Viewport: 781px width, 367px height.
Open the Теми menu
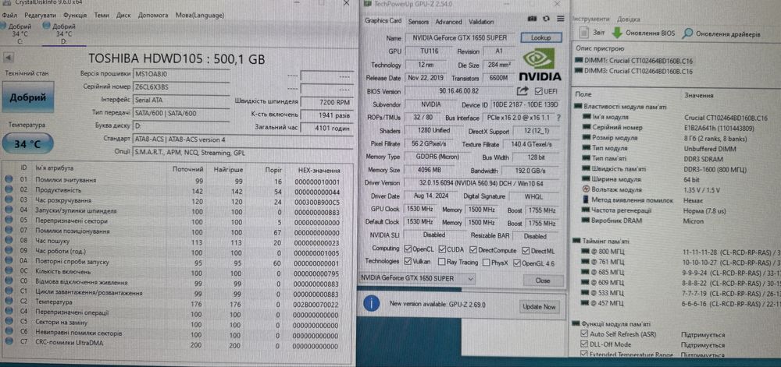click(101, 15)
